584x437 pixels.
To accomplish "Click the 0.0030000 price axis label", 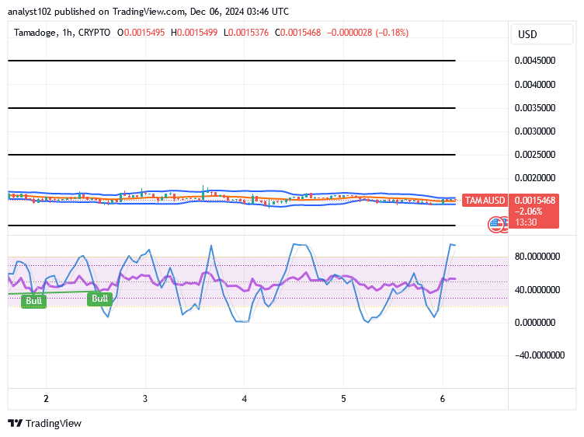I will pyautogui.click(x=535, y=131).
